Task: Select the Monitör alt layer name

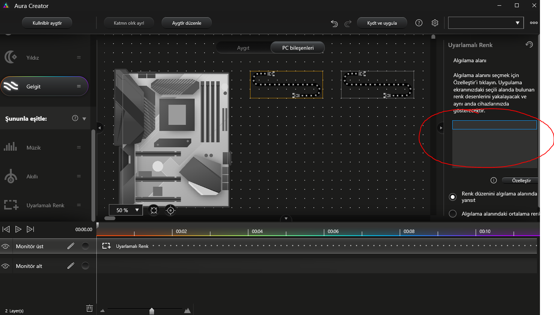Action: [29, 266]
